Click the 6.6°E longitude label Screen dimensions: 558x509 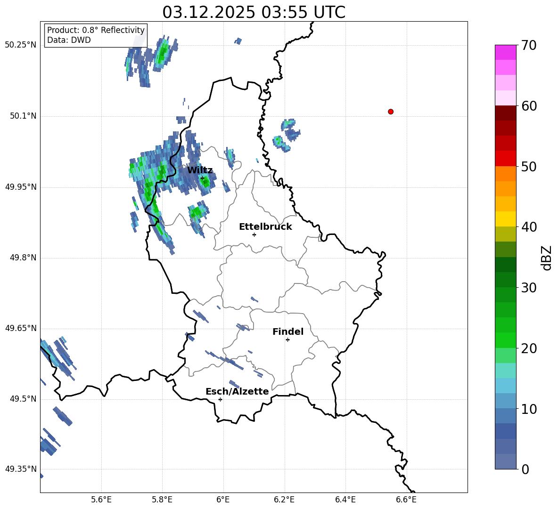[x=406, y=500]
